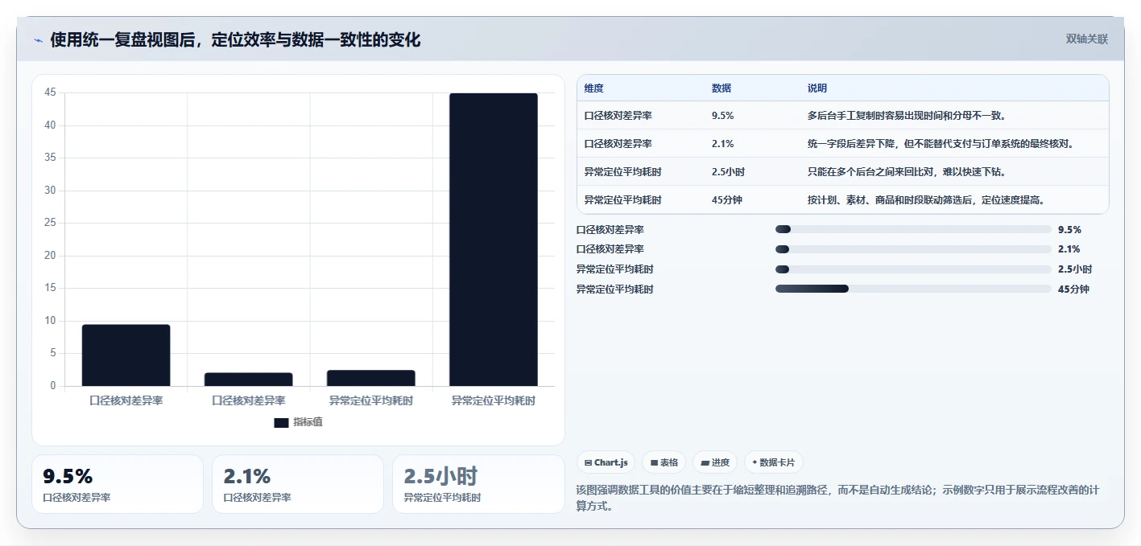The width and height of the screenshot is (1141, 546).
Task: Click the progress bar labeled 9.5%
Action: tap(913, 229)
